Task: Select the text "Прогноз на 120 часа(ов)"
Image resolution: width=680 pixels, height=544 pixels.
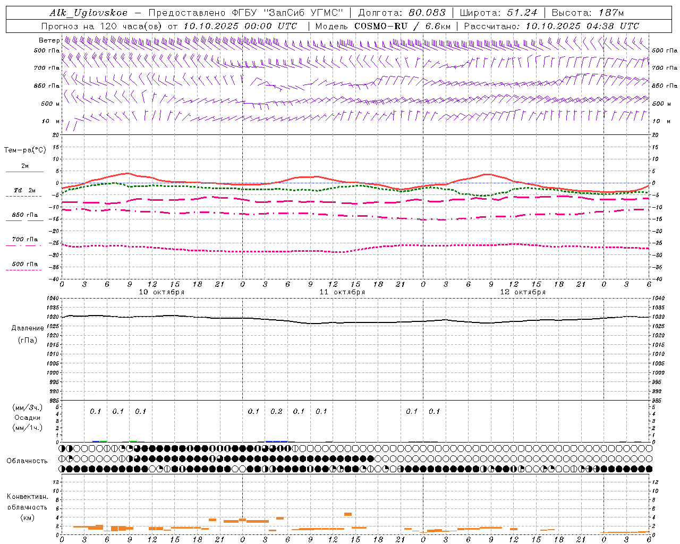Action: (101, 26)
